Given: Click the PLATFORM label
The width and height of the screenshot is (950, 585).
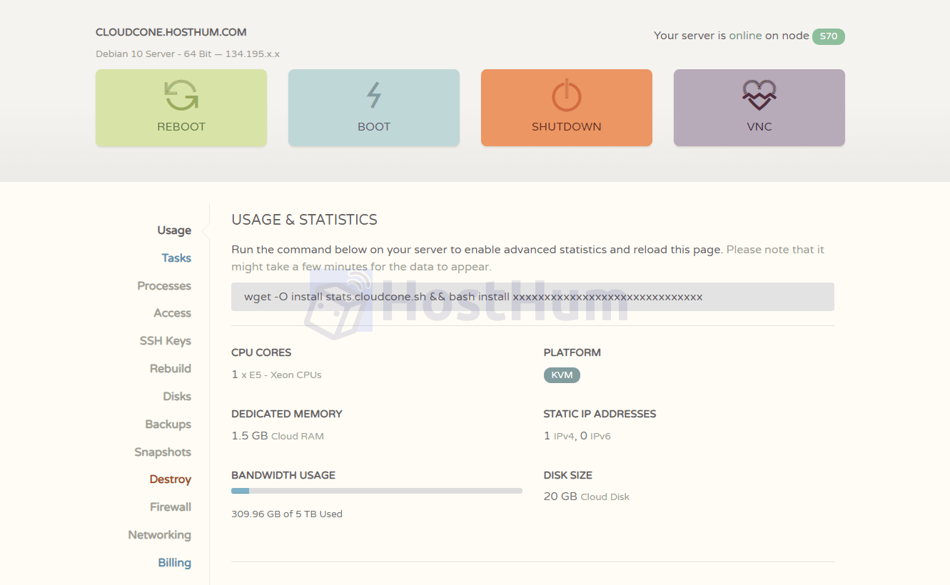Looking at the screenshot, I should pos(572,352).
